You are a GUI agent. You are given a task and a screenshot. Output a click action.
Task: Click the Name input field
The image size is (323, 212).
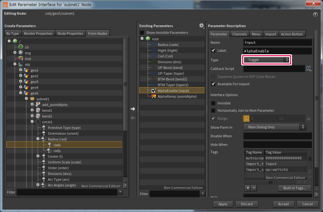(x=278, y=42)
